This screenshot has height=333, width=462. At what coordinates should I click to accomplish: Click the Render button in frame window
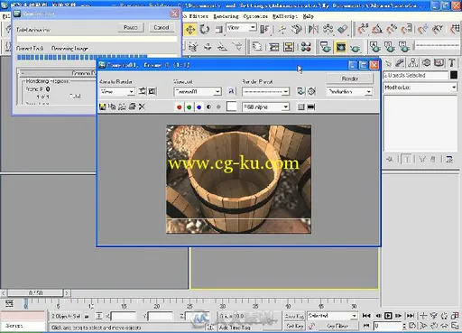tap(350, 79)
